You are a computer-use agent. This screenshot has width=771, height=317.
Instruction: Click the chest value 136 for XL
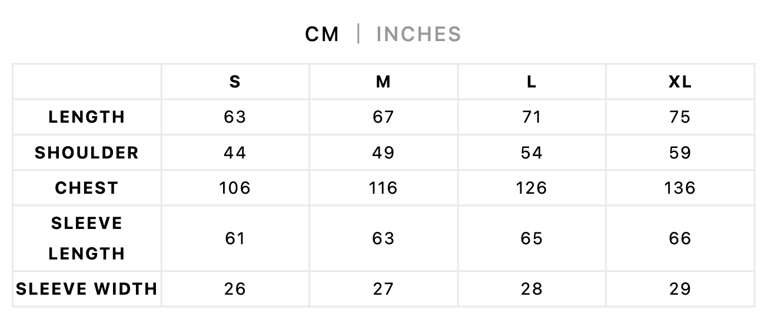click(680, 188)
